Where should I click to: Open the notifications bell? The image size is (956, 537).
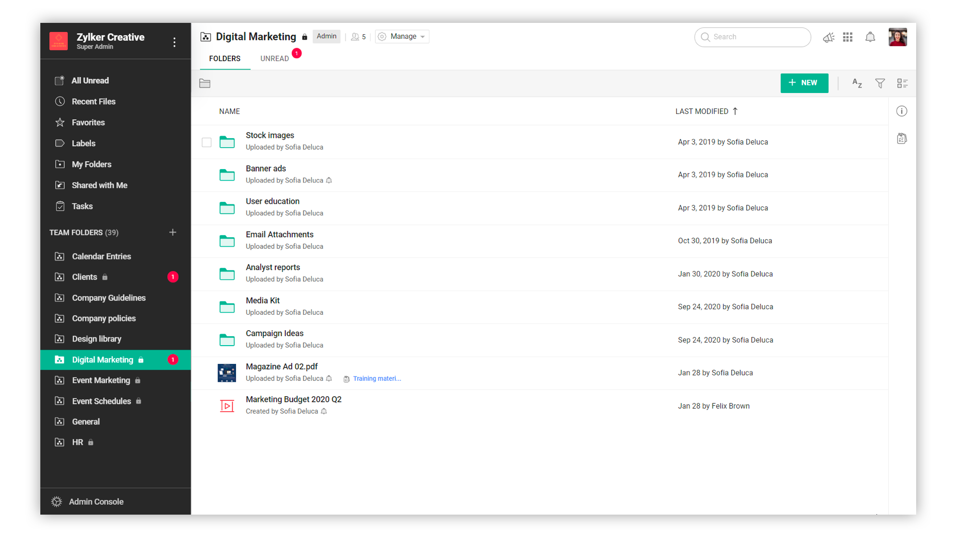(x=870, y=37)
